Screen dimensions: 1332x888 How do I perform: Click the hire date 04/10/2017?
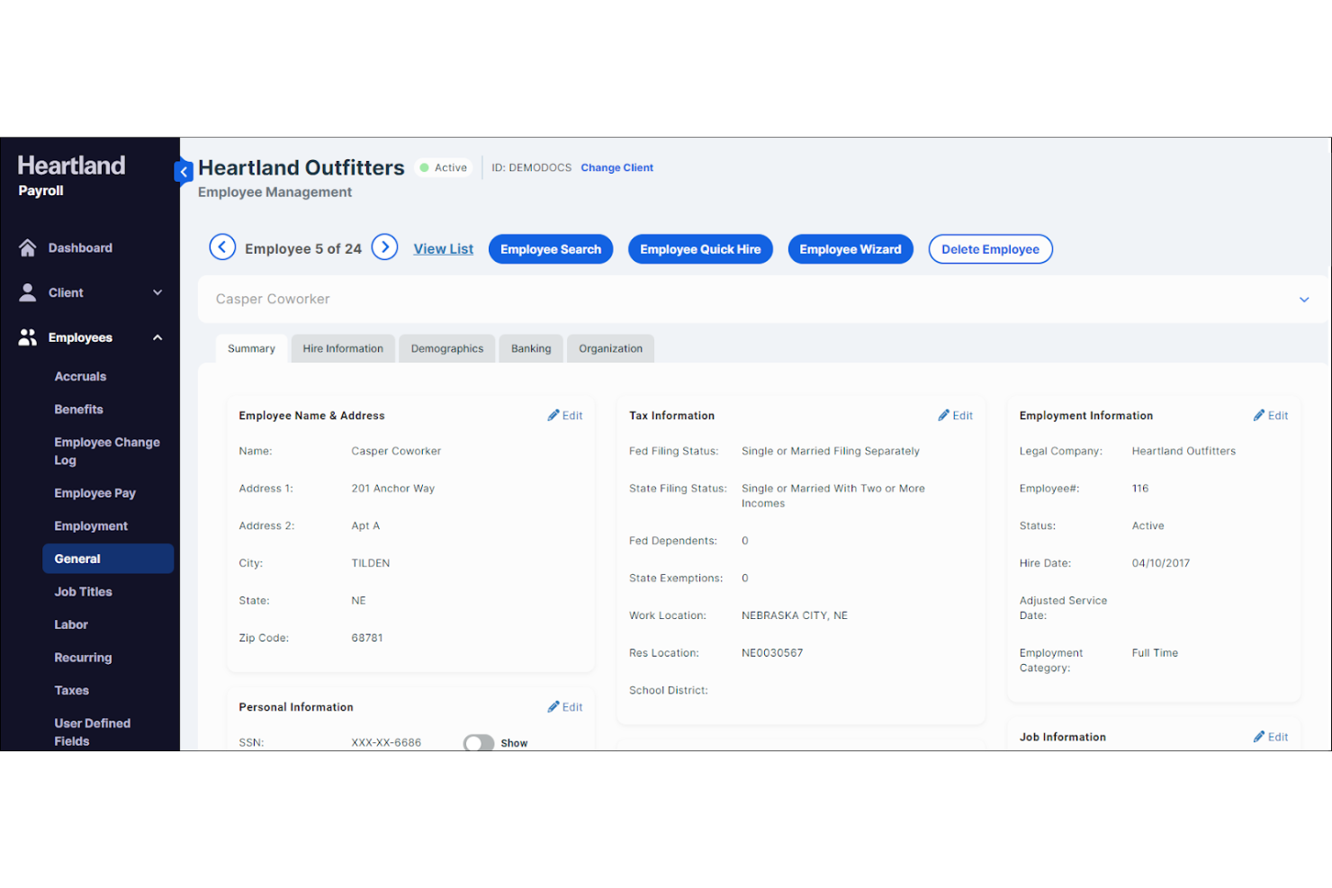click(x=1161, y=563)
